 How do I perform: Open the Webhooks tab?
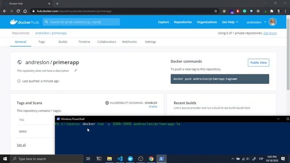tap(129, 42)
